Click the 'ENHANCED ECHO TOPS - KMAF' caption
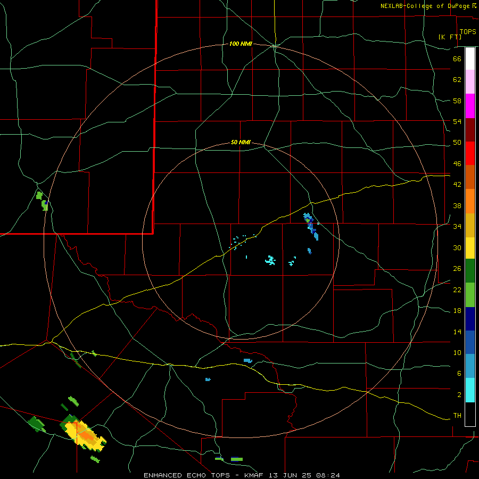The image size is (479, 479). click(204, 475)
